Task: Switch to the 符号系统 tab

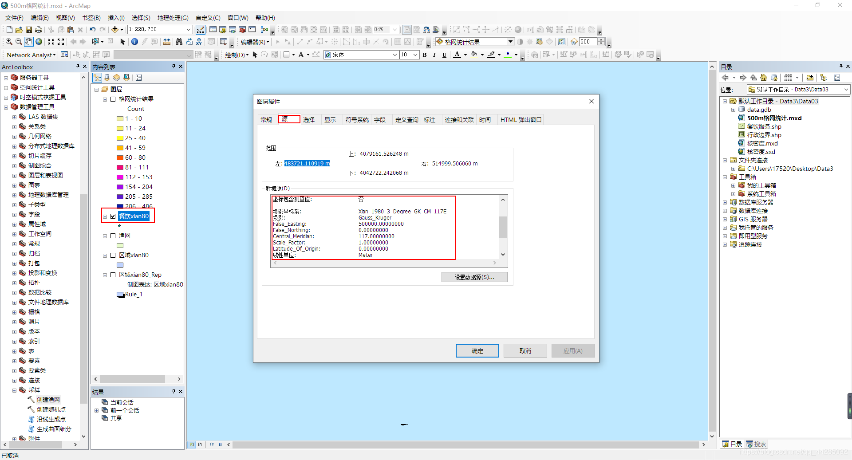Action: click(x=357, y=120)
